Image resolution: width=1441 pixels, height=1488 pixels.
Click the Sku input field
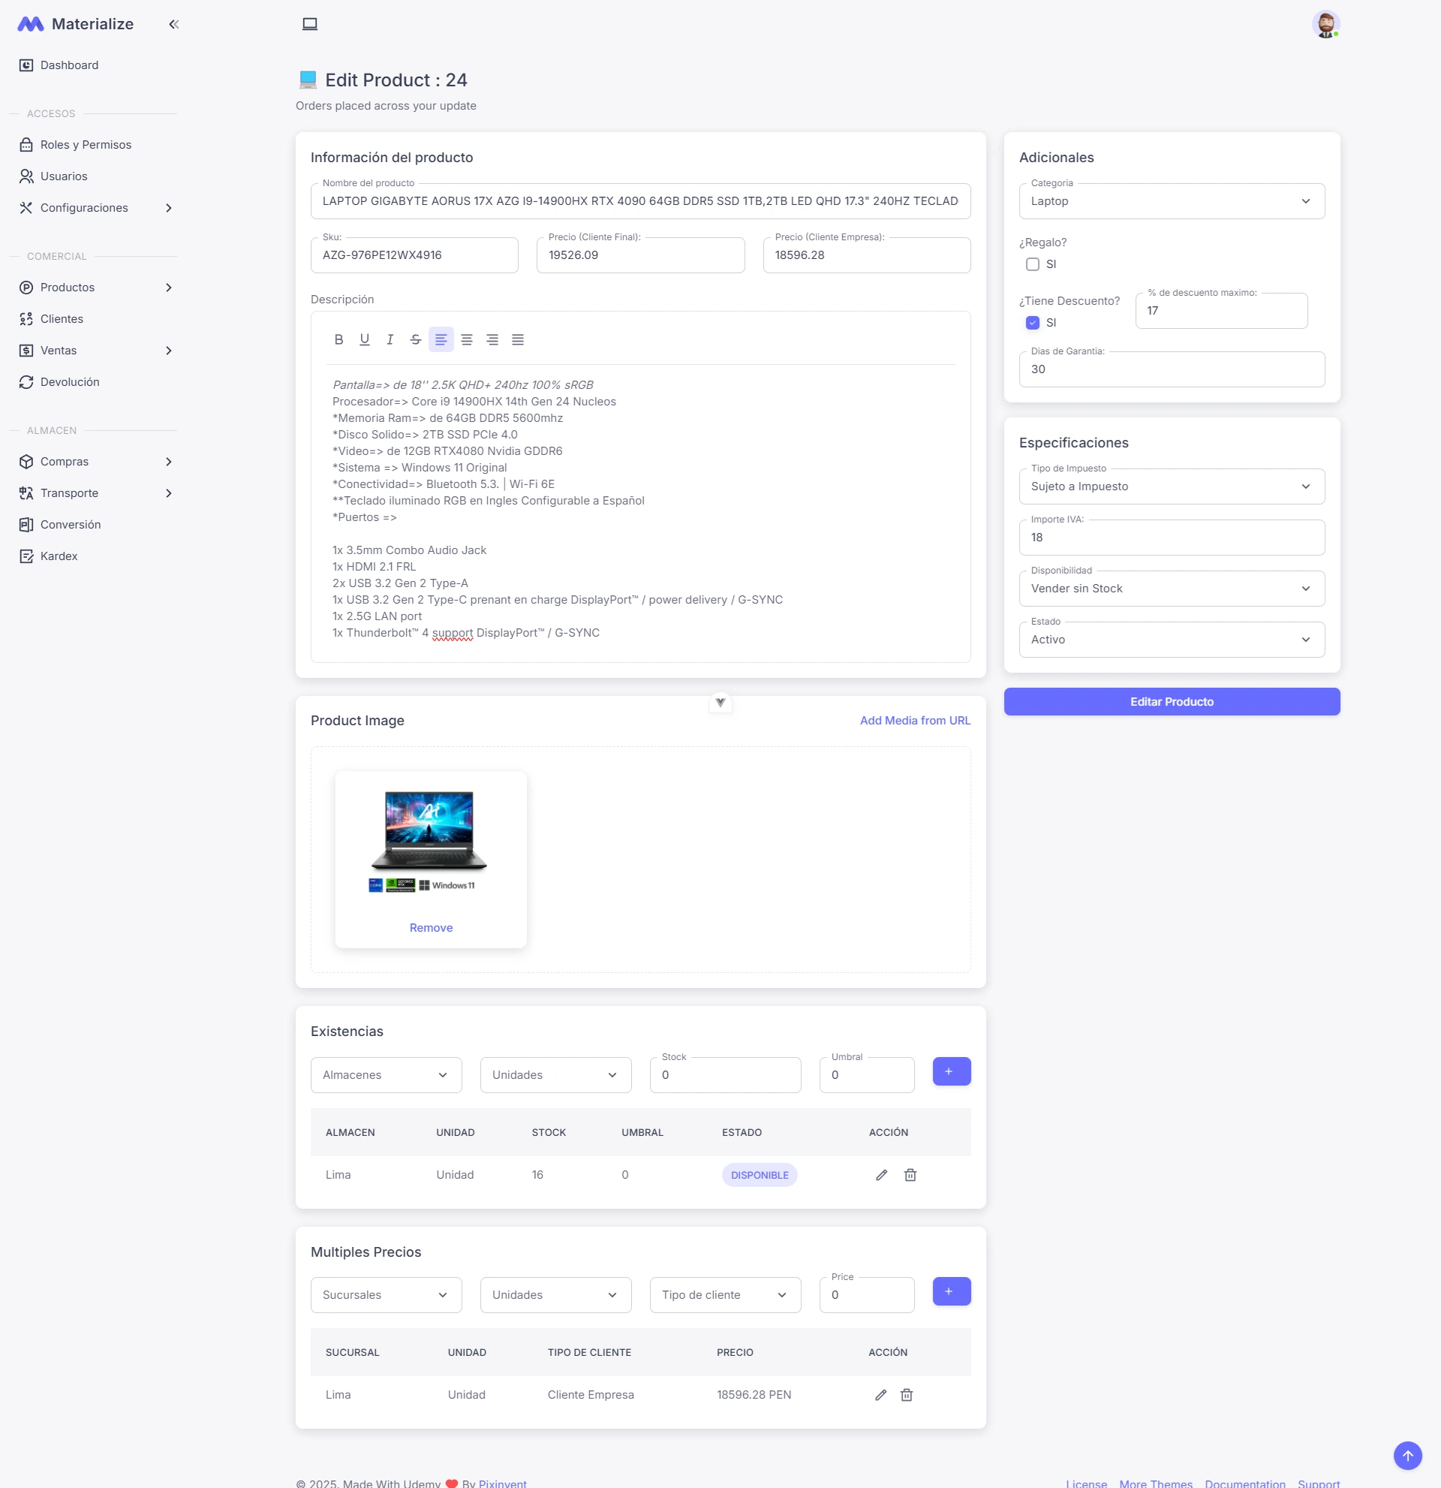tap(414, 255)
